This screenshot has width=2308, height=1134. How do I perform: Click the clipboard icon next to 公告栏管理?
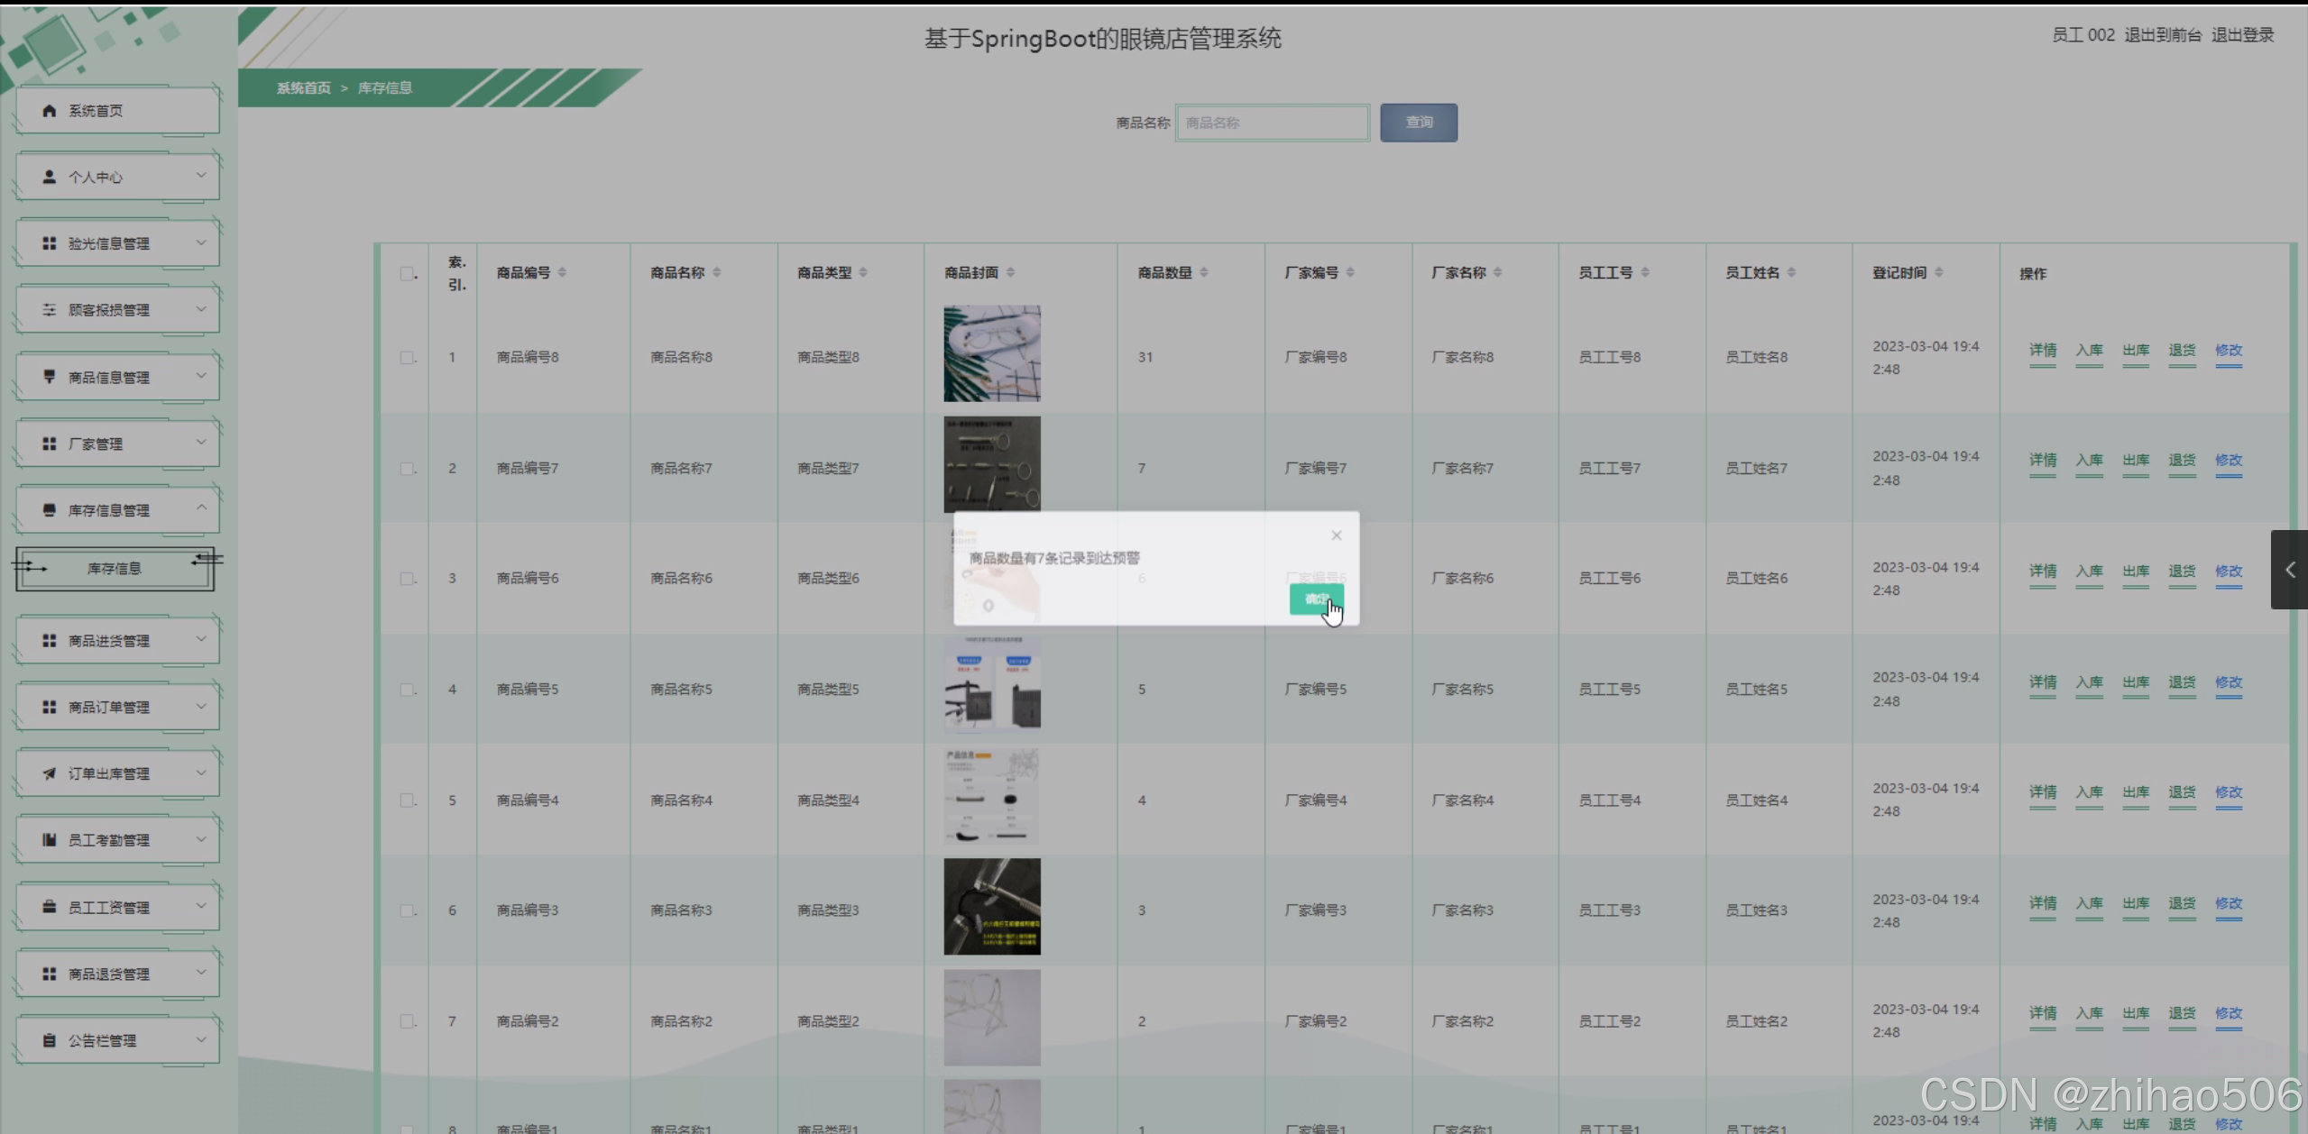[50, 1039]
